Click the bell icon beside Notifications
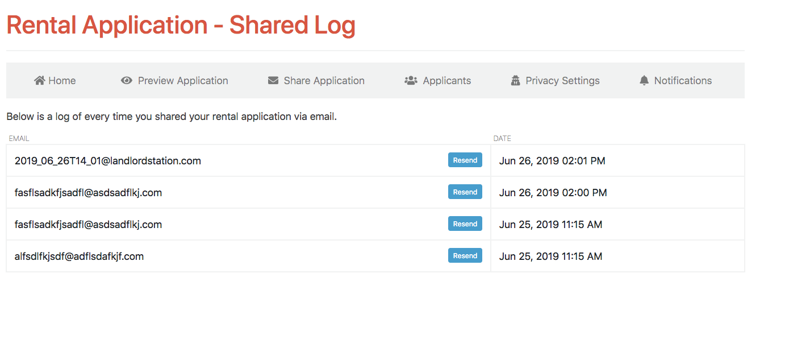 644,81
